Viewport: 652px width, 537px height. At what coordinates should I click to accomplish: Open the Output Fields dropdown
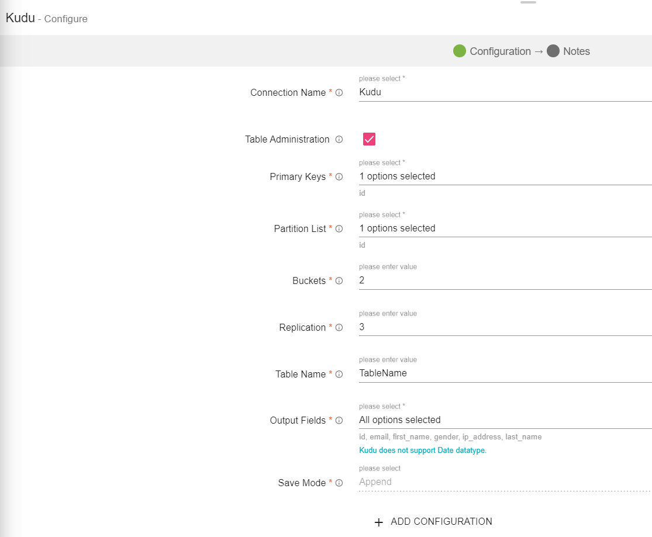(x=504, y=420)
